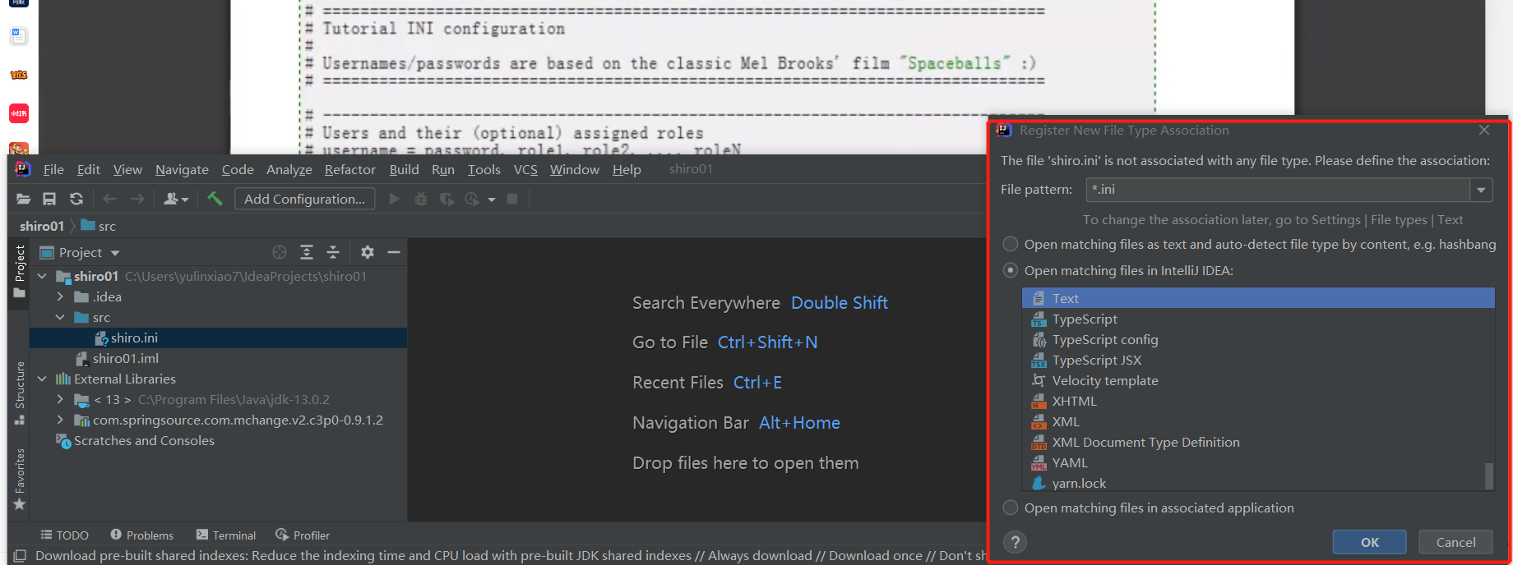The width and height of the screenshot is (1513, 565).
Task: Open the user run-target dropdown in toolbar
Action: tap(176, 199)
